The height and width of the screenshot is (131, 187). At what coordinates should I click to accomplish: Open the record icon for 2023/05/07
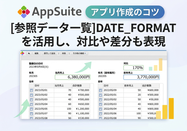(31, 114)
